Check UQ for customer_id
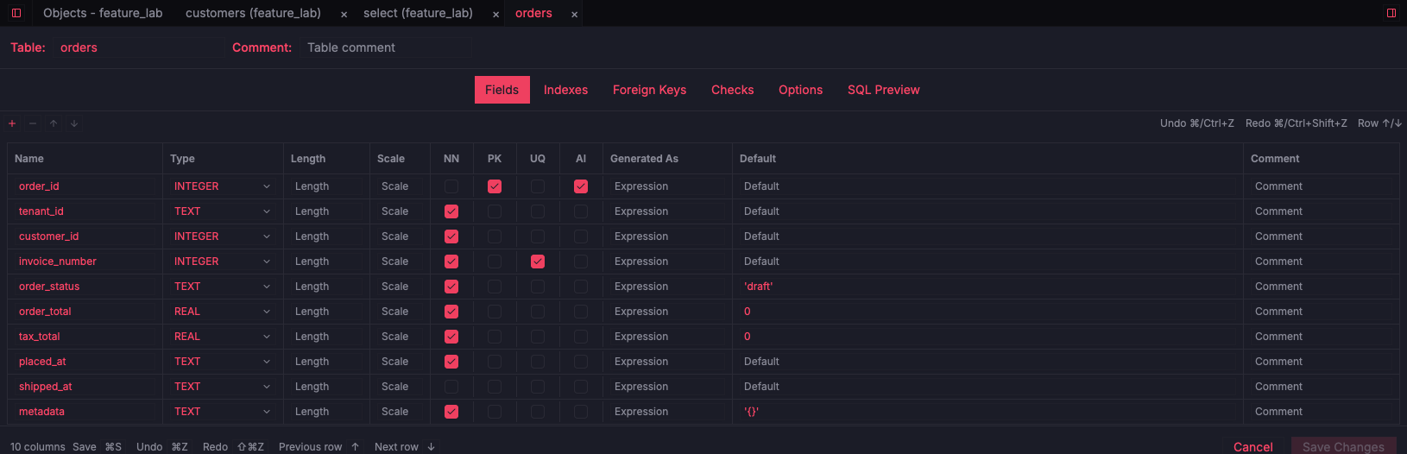 coord(538,236)
